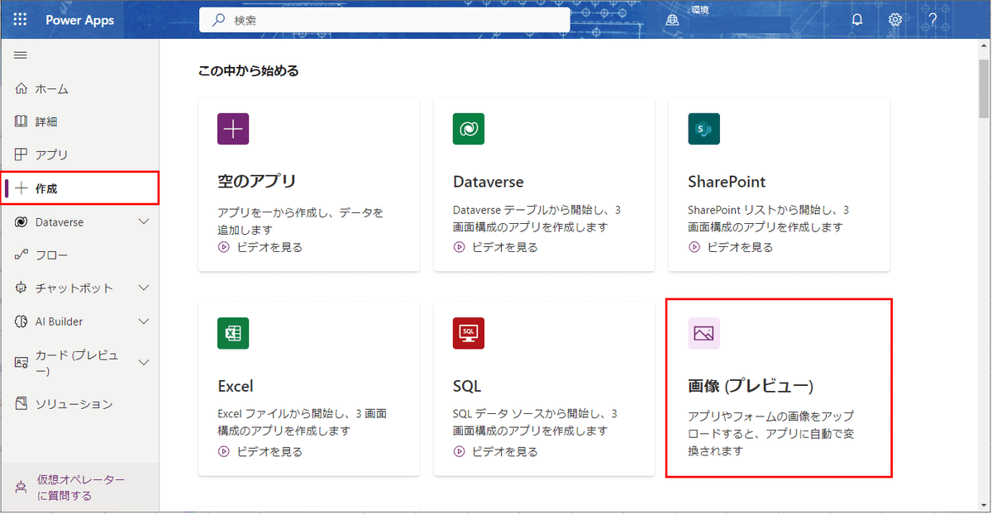Click the Power Apps title
The image size is (992, 514).
(80, 20)
